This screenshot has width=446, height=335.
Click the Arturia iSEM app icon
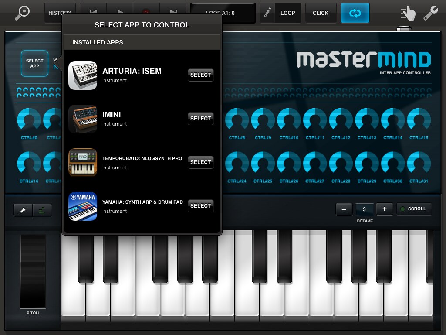coord(83,75)
